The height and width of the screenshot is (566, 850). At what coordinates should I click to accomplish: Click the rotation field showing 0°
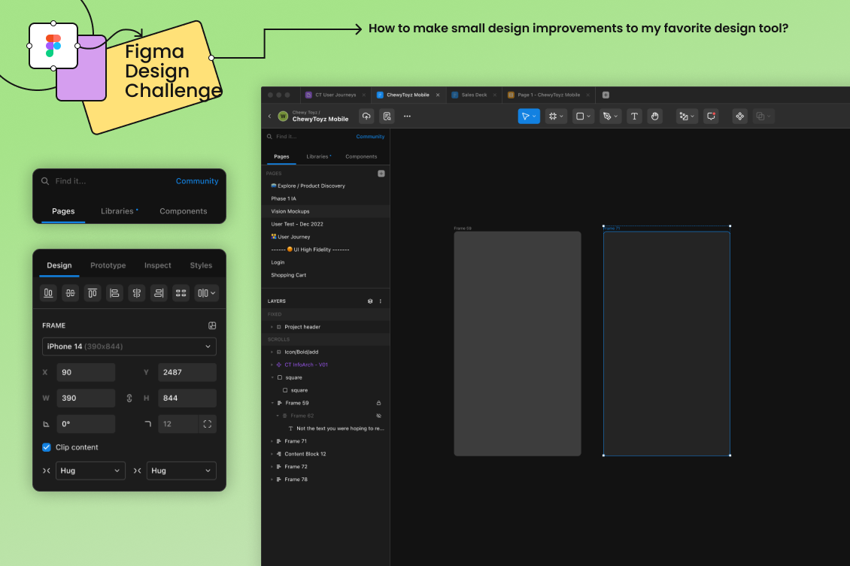click(x=87, y=424)
